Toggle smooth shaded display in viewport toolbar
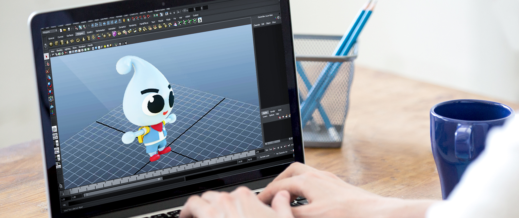 click(x=96, y=48)
